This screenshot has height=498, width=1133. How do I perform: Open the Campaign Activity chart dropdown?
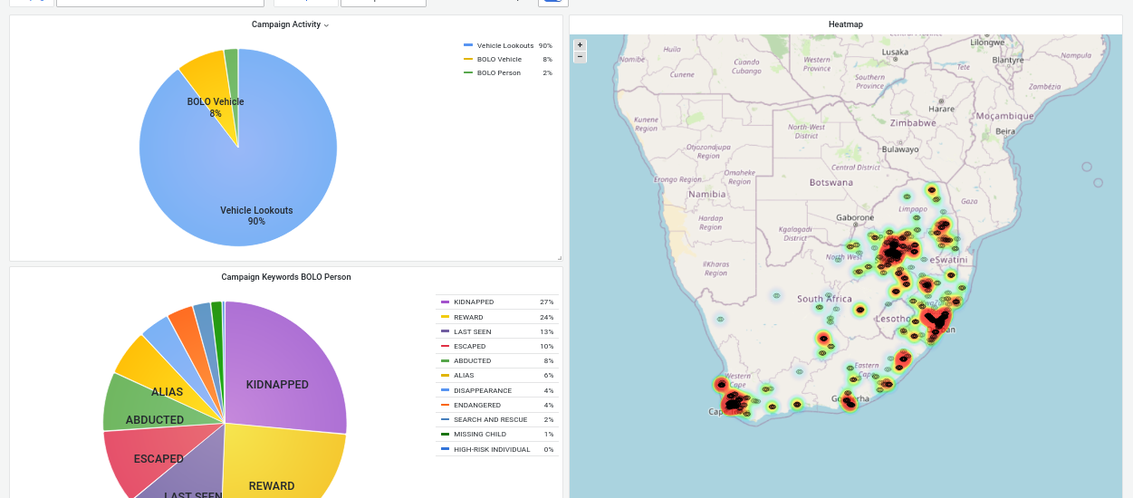(326, 25)
